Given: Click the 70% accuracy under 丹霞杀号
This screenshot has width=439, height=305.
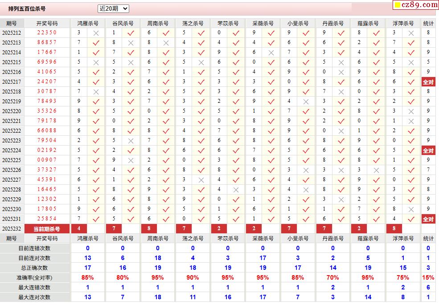Looking at the screenshot, I should 332,277.
